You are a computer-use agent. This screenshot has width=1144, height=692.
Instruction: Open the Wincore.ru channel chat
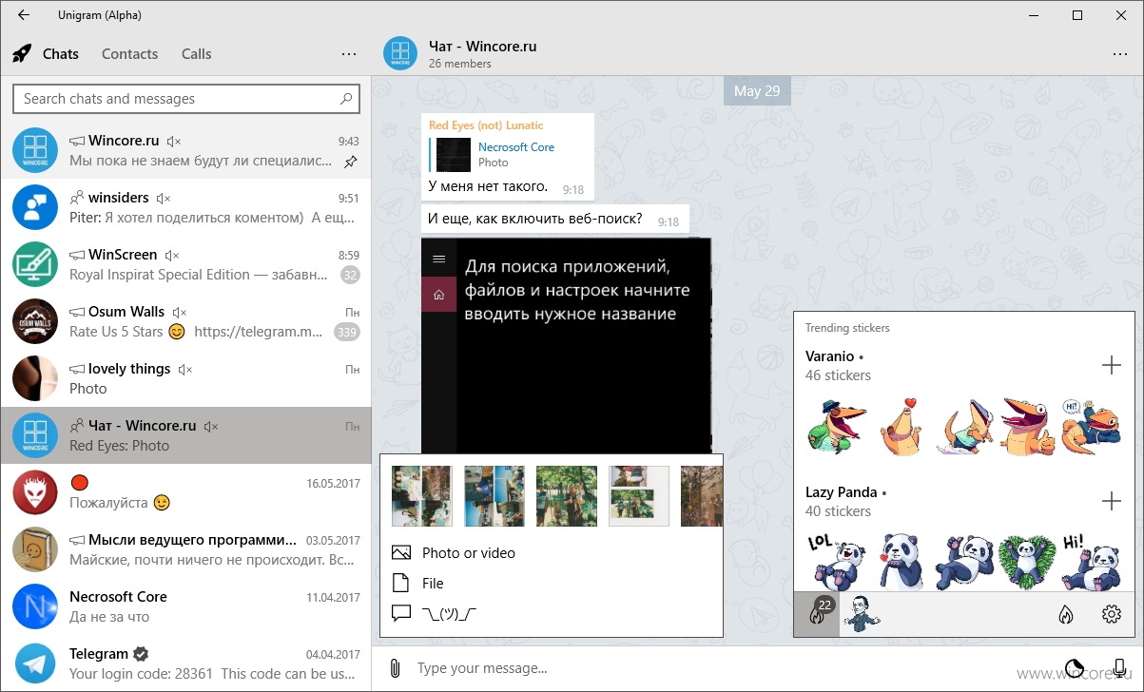(185, 149)
